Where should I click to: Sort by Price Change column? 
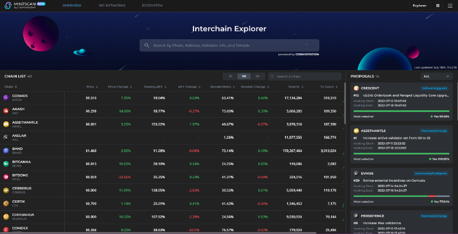pos(120,87)
